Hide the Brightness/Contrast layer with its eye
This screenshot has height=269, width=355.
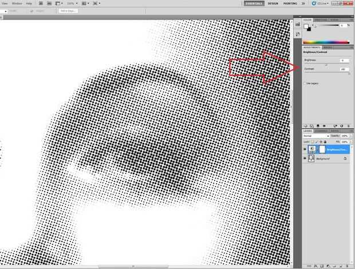tap(305, 149)
